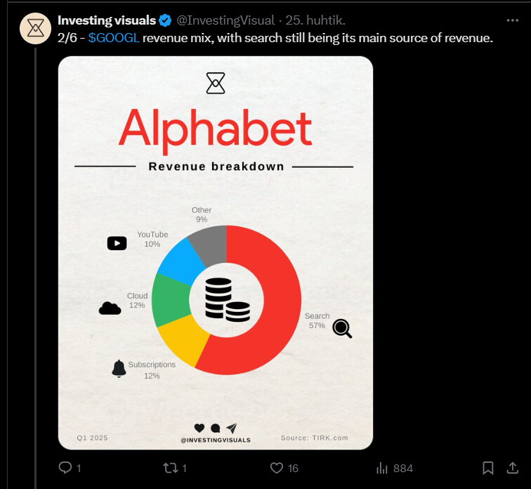Repost this tweet using the retweet icon
531x489 pixels.
[x=171, y=468]
